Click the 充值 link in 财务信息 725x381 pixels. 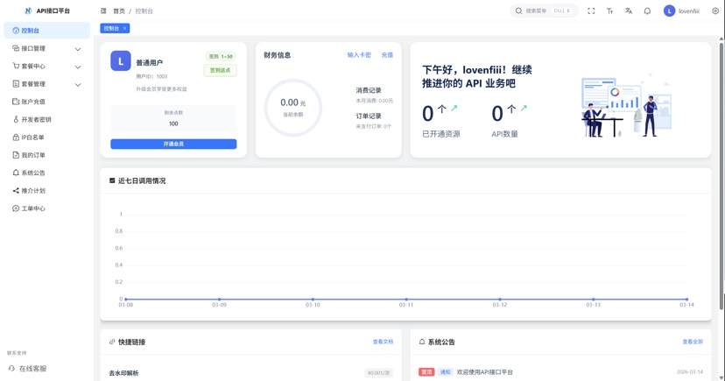387,54
